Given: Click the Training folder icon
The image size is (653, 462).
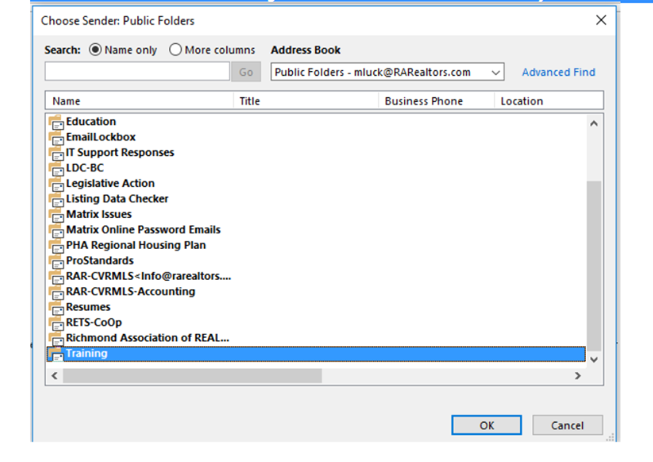Looking at the screenshot, I should [x=56, y=353].
